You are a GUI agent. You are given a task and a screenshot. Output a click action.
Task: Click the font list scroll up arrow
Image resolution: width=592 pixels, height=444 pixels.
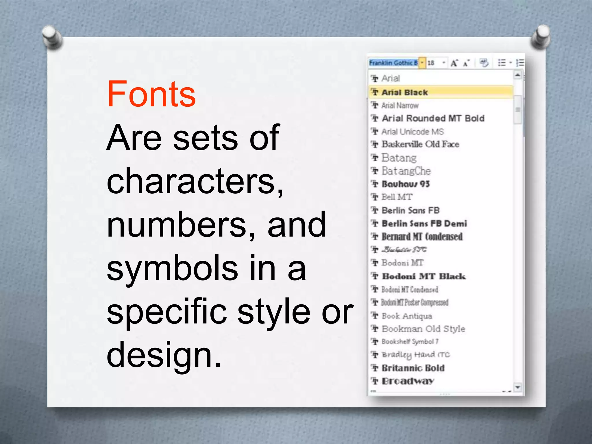coord(518,75)
